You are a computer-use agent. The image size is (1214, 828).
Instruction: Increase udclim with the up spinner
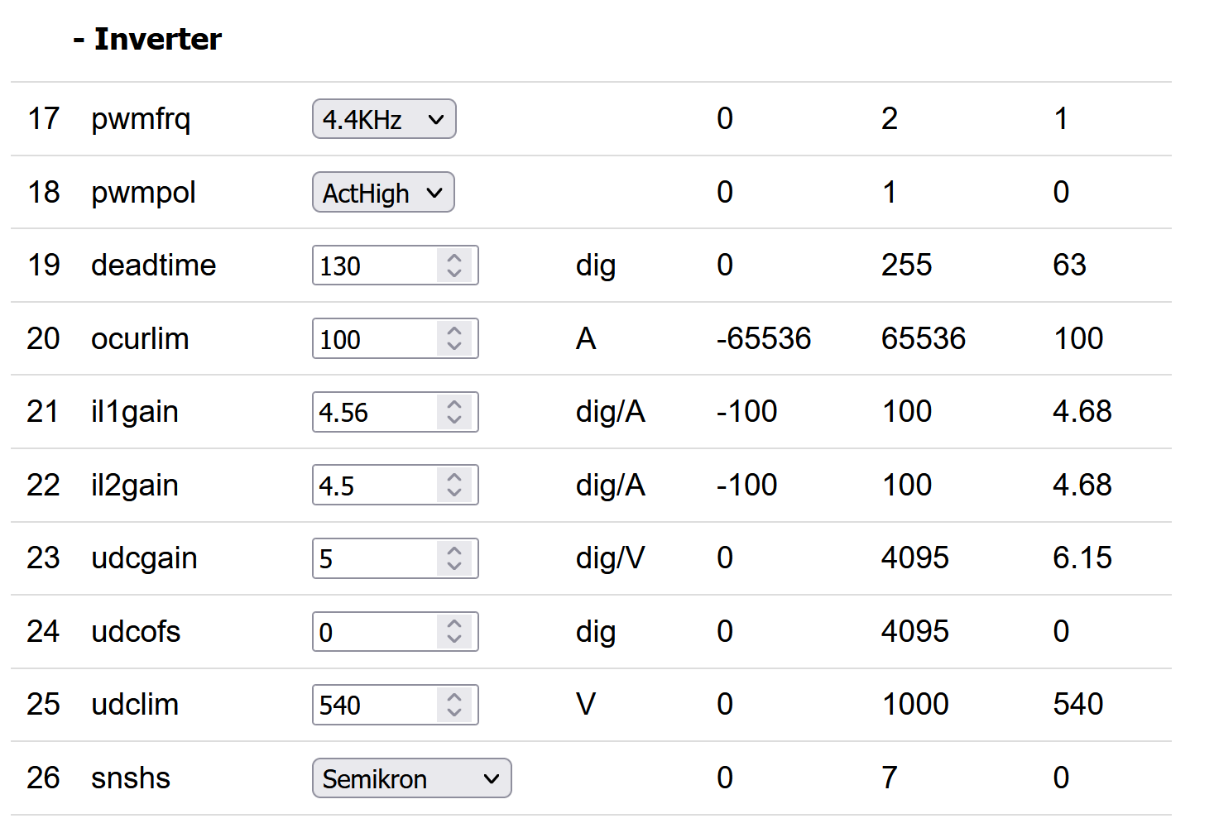pyautogui.click(x=454, y=697)
